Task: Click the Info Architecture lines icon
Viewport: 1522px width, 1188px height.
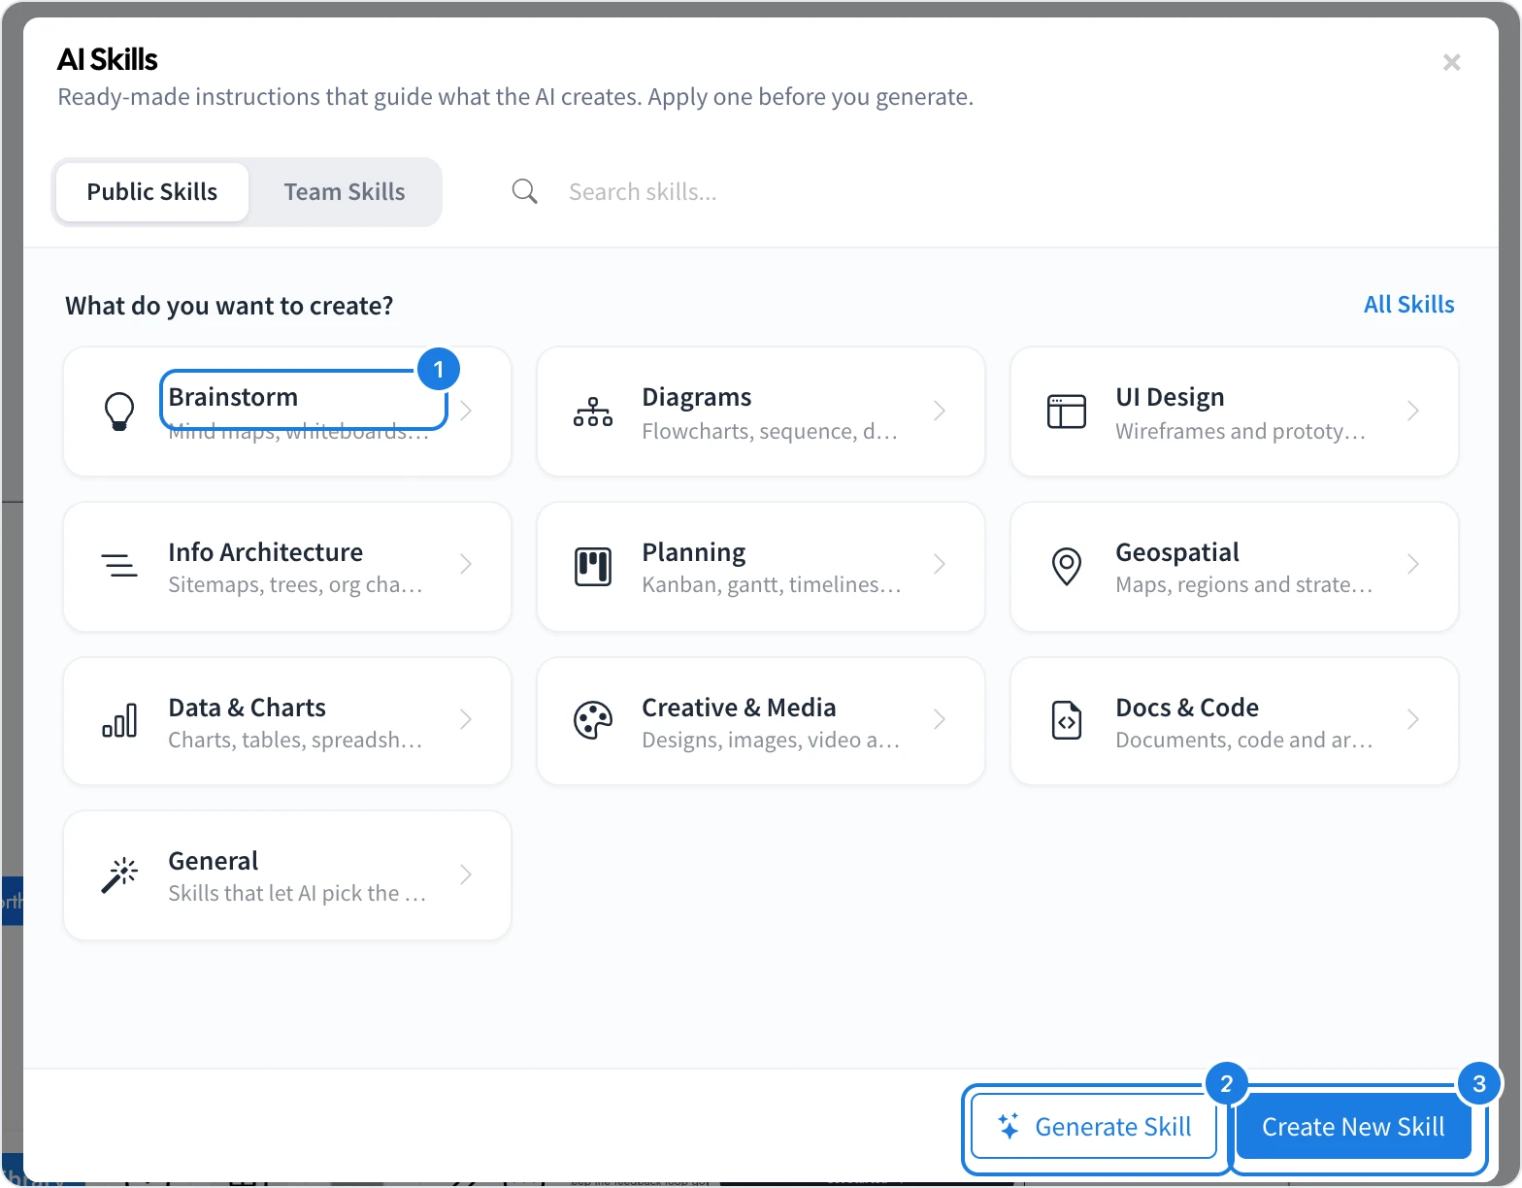Action: (x=119, y=565)
